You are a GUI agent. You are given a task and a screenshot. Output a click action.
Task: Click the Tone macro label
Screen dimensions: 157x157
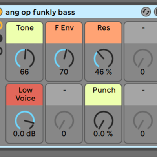point(25,28)
